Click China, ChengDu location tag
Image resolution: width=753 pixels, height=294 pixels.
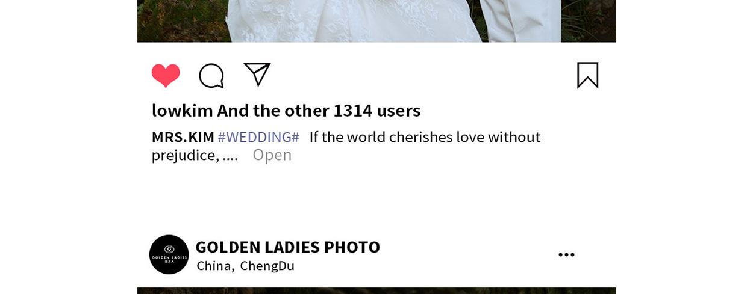coord(245,266)
